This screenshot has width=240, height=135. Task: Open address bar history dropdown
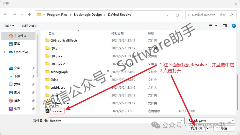[168, 15]
